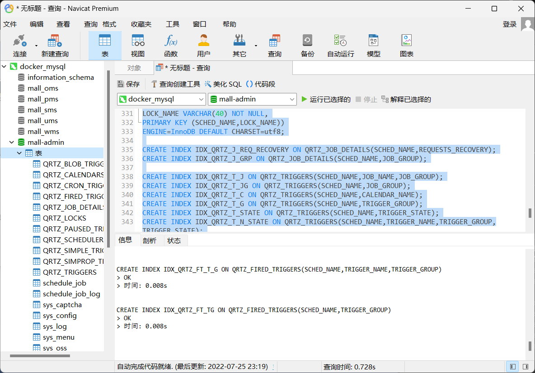Collapse the docker_mysql connection tree node
Screen dimensions: 535x373
tap(5, 67)
